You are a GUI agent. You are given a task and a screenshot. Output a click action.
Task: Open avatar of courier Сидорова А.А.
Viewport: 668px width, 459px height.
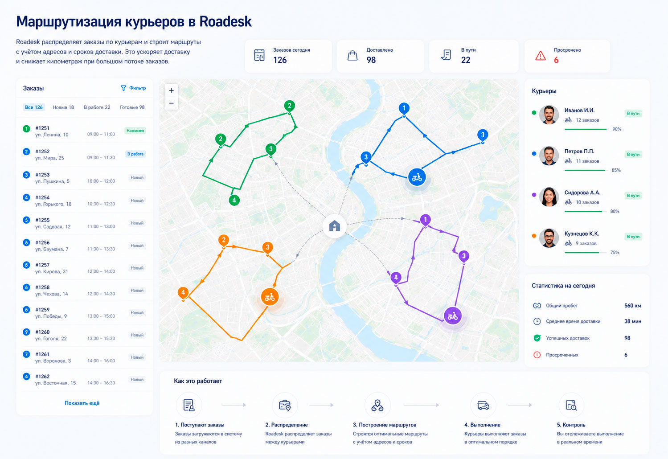pyautogui.click(x=549, y=197)
